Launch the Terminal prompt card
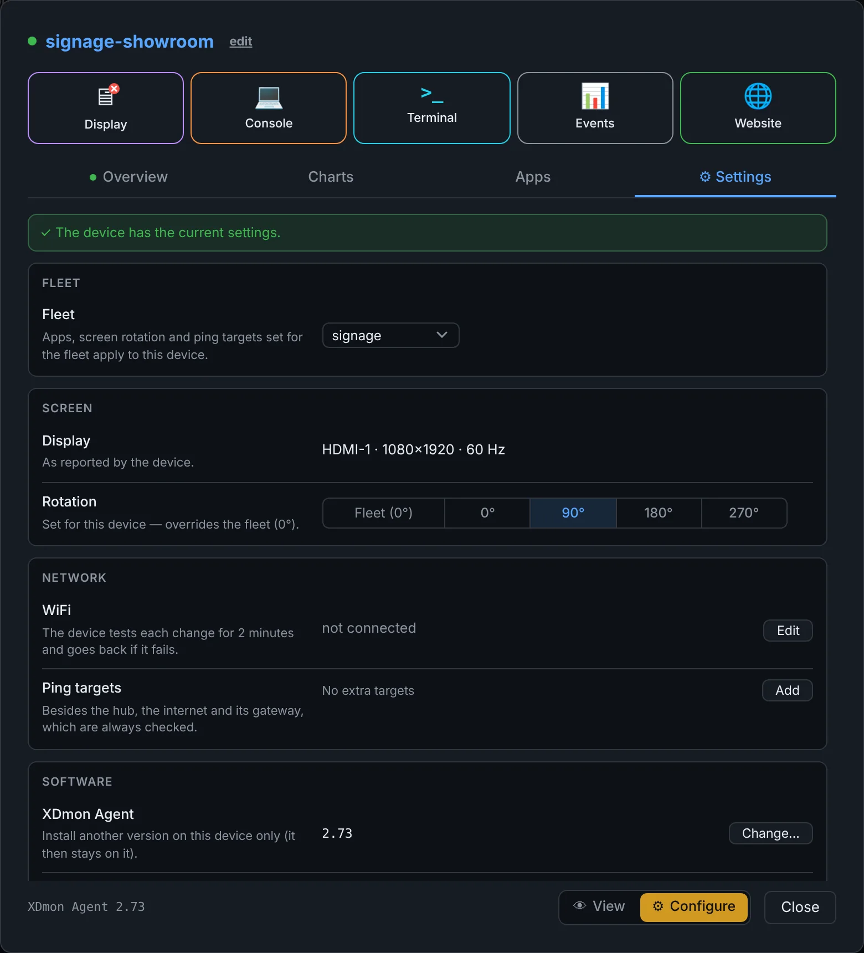Viewport: 864px width, 953px height. (x=432, y=108)
